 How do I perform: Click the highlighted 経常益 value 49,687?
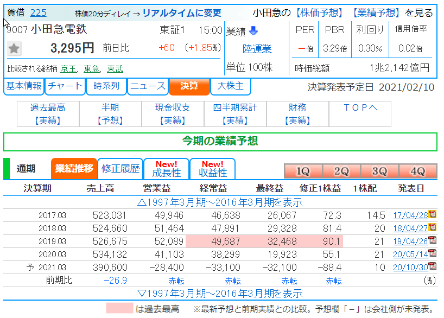(226, 241)
